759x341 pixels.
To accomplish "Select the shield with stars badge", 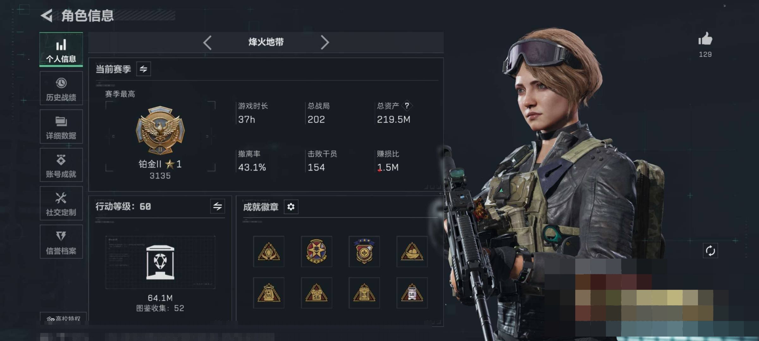I will [364, 251].
